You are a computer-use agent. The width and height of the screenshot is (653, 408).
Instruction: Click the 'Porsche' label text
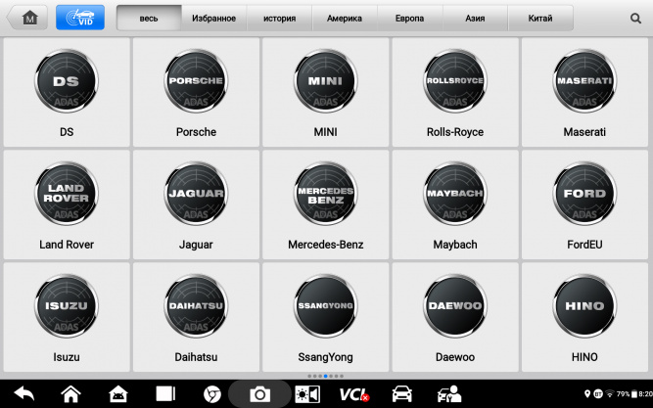tap(196, 132)
